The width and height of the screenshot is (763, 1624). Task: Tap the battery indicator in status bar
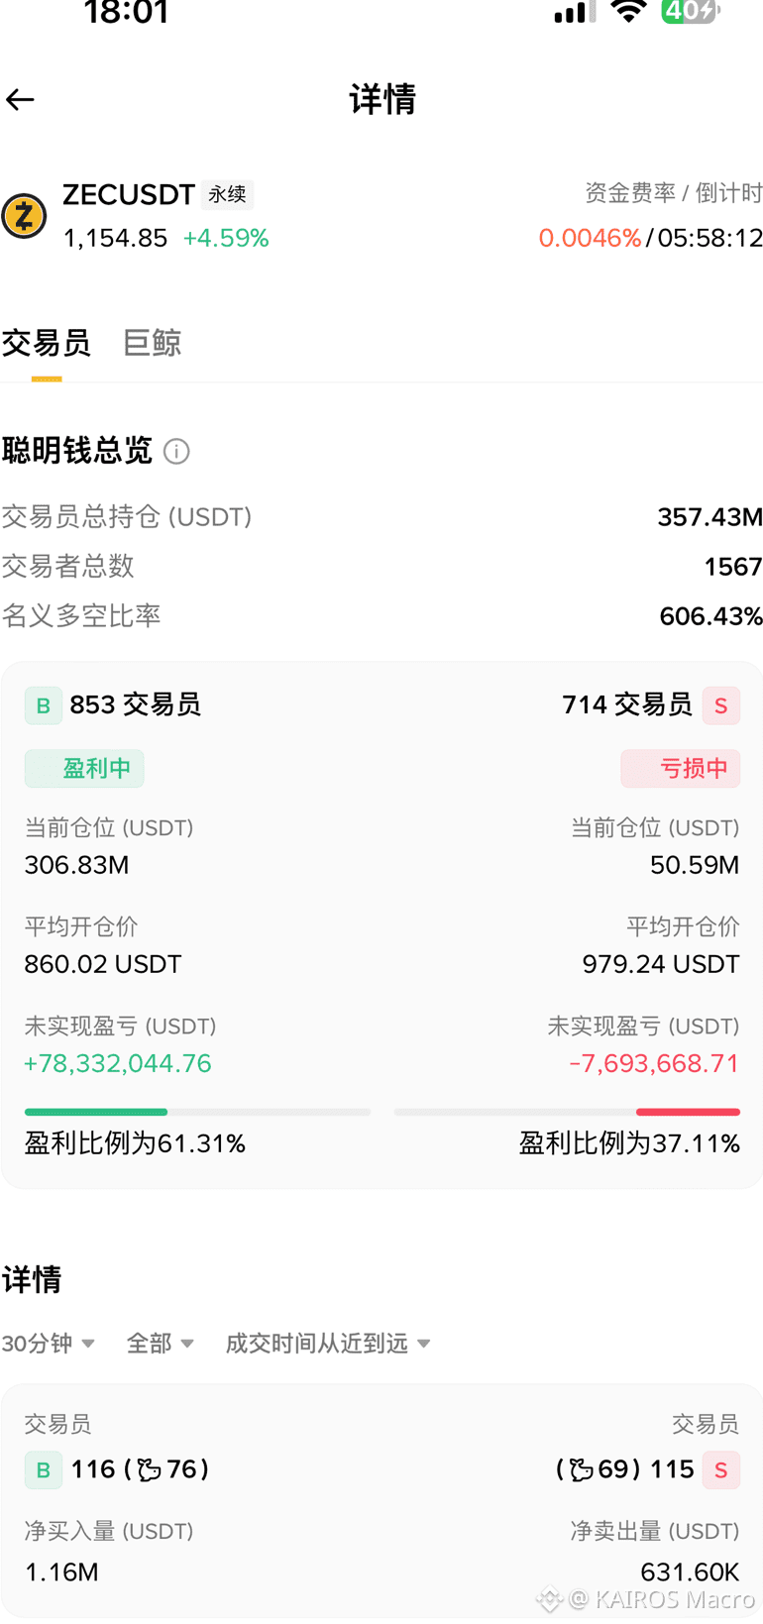(690, 10)
